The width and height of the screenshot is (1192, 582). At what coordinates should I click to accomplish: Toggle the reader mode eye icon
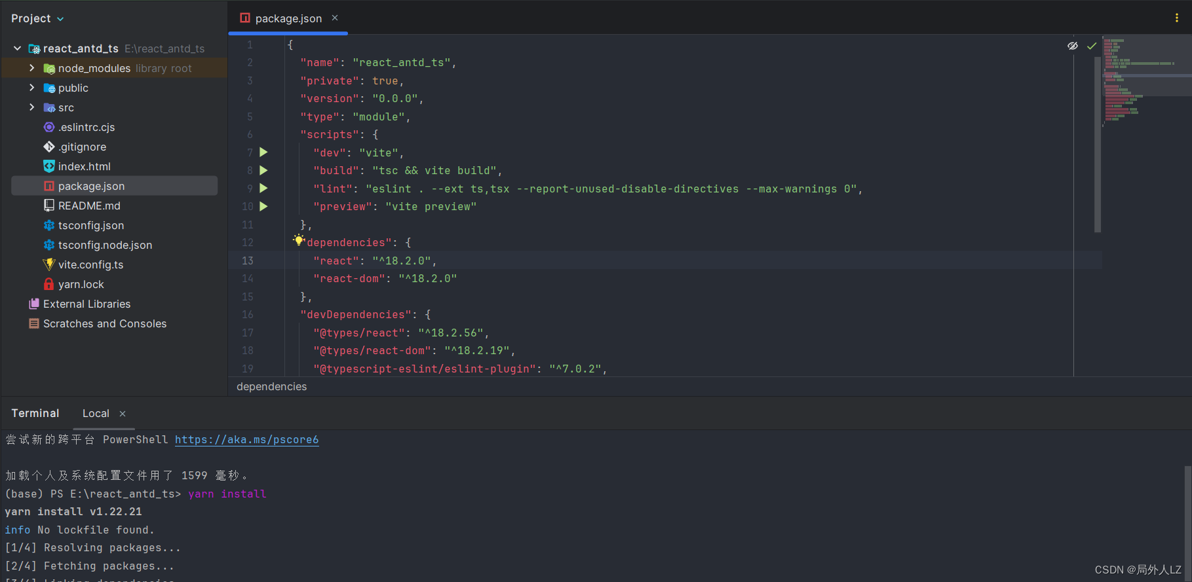1073,46
